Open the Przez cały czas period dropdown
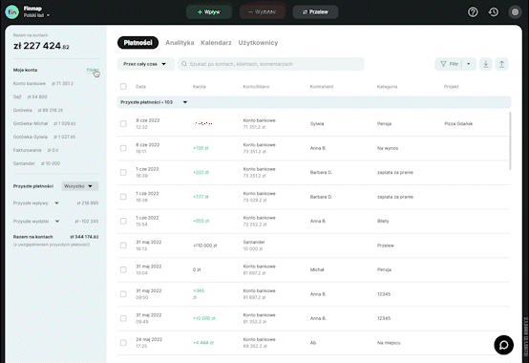 tap(146, 64)
